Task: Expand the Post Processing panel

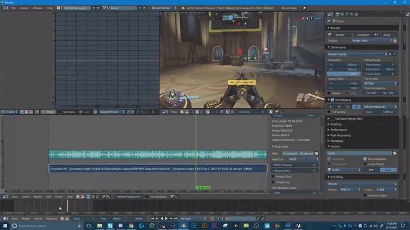Action: click(340, 135)
